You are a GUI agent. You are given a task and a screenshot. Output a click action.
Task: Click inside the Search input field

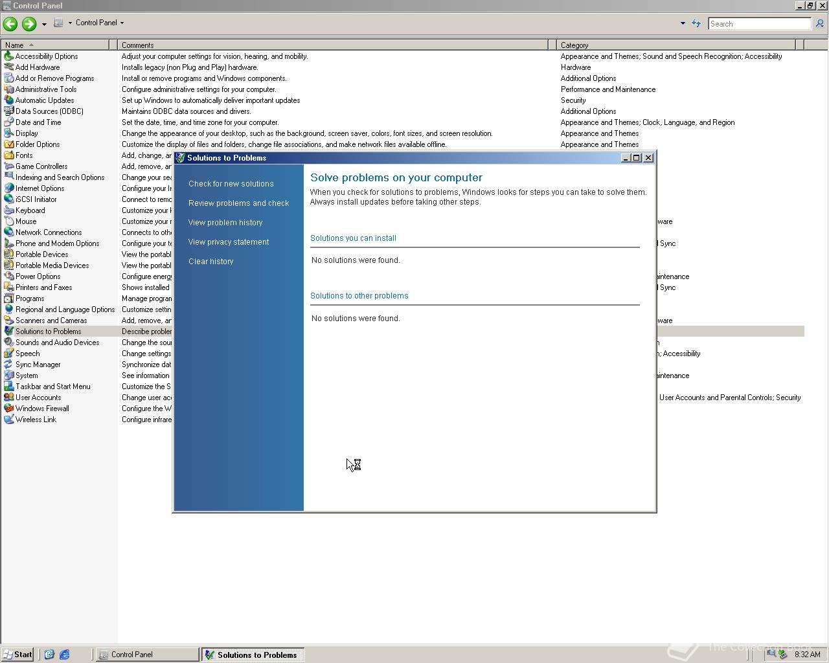click(759, 24)
